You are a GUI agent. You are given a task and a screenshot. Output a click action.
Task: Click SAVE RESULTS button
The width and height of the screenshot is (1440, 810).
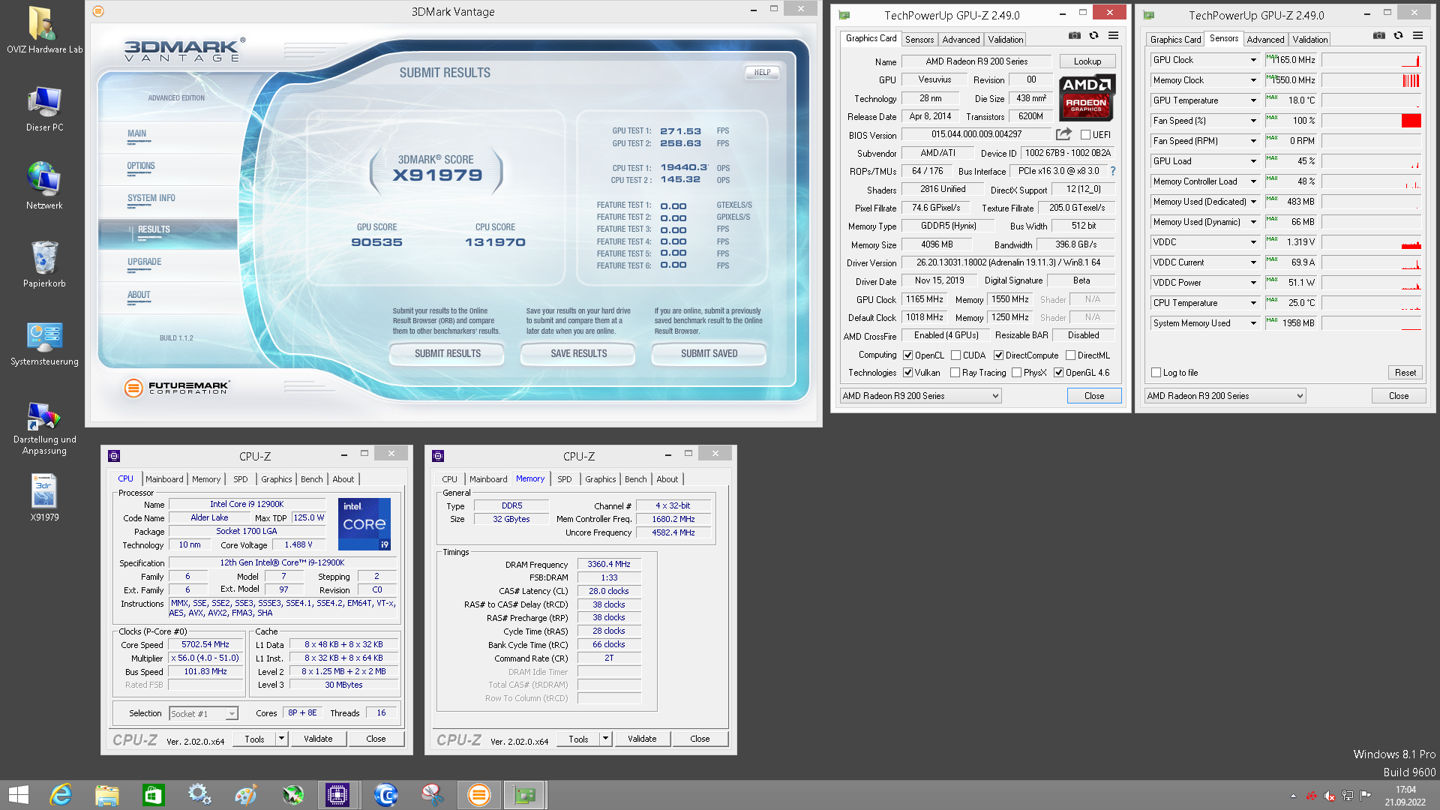(579, 354)
